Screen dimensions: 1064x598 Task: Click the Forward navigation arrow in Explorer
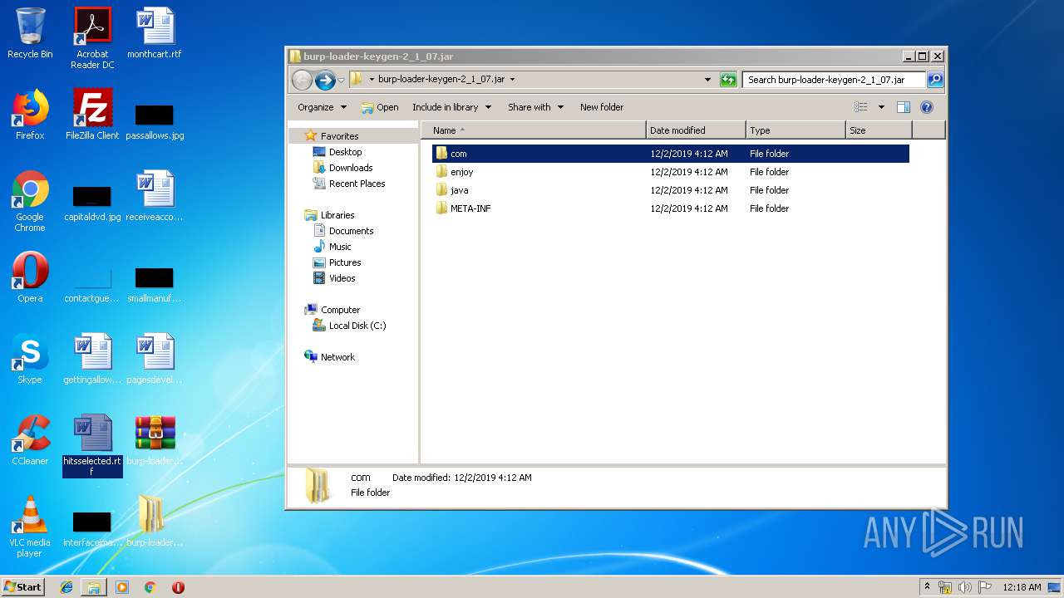[325, 80]
